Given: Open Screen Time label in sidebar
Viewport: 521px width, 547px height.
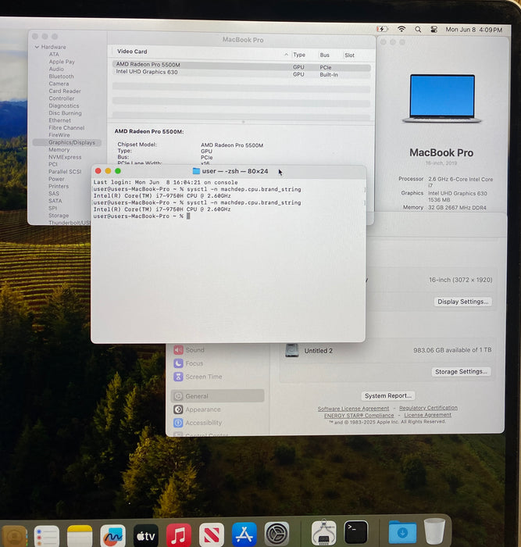Looking at the screenshot, I should pos(204,377).
